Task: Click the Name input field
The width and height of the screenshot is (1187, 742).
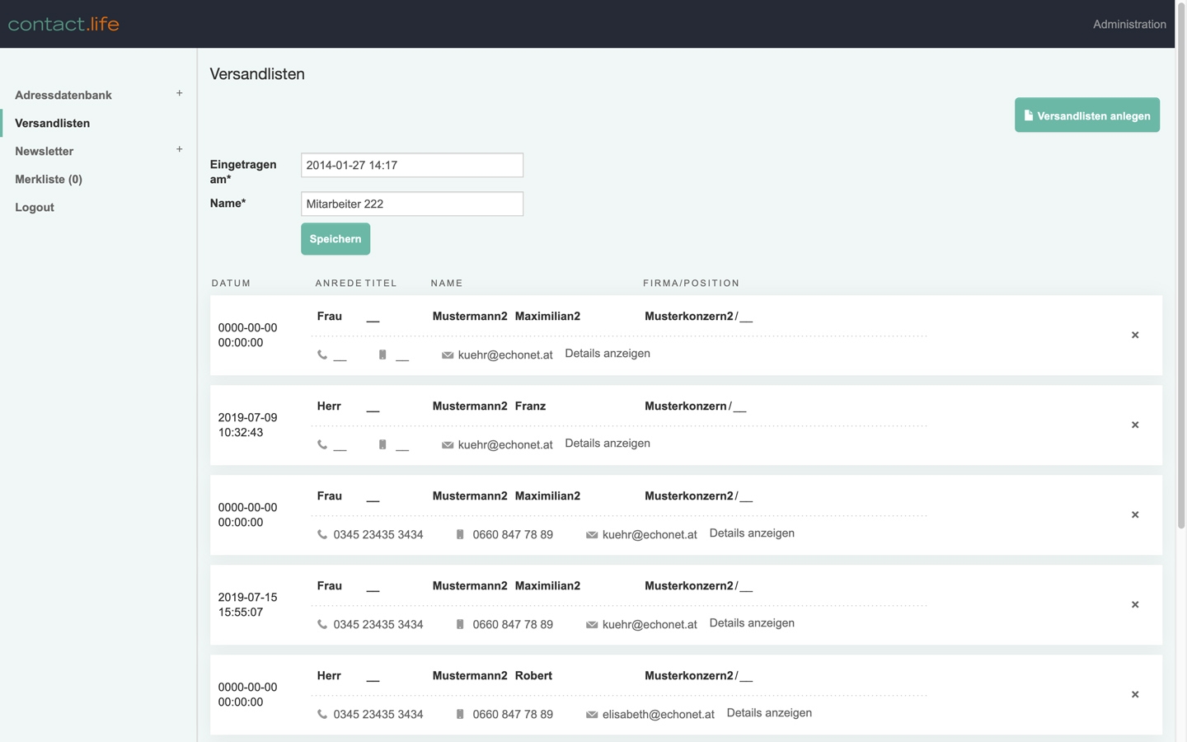Action: (x=411, y=204)
